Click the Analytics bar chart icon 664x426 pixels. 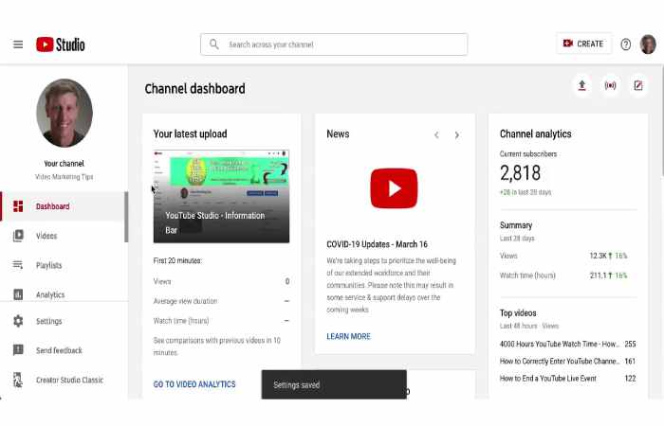pyautogui.click(x=18, y=294)
